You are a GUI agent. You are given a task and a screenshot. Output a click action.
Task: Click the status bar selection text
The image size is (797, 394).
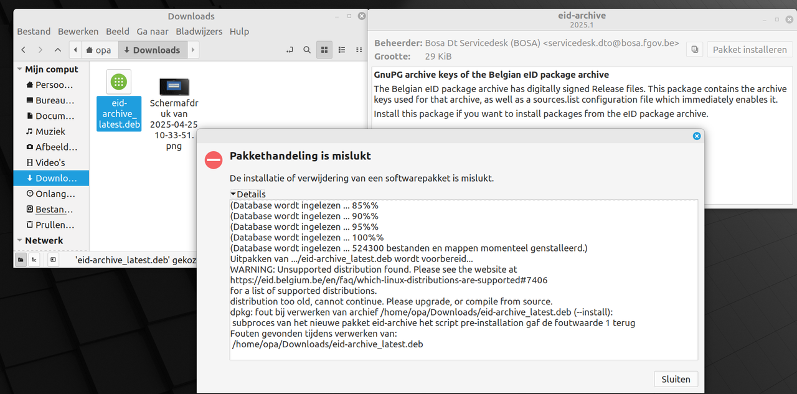(136, 260)
